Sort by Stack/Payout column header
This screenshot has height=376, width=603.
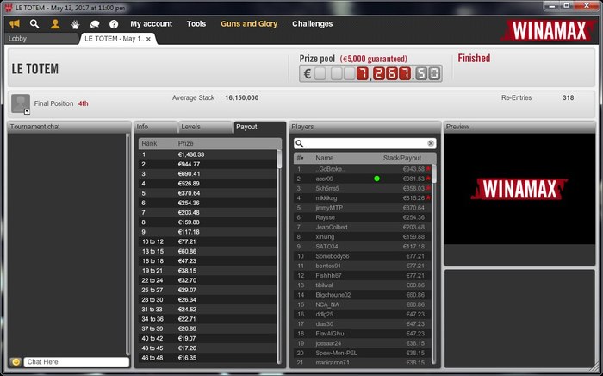point(402,158)
